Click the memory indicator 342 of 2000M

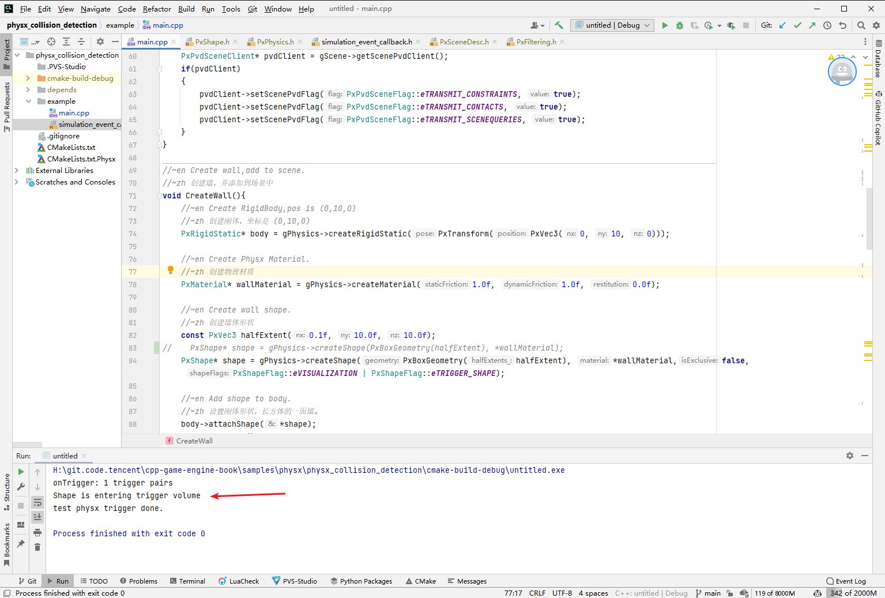pos(853,593)
